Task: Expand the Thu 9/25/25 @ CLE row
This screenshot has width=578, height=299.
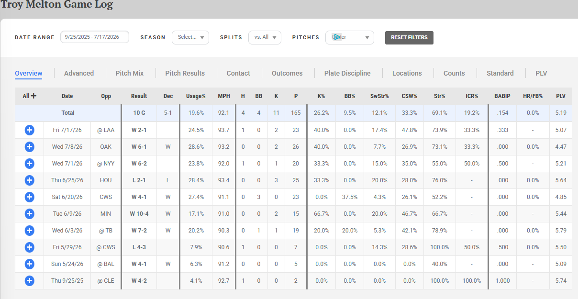Action: pyautogui.click(x=29, y=281)
